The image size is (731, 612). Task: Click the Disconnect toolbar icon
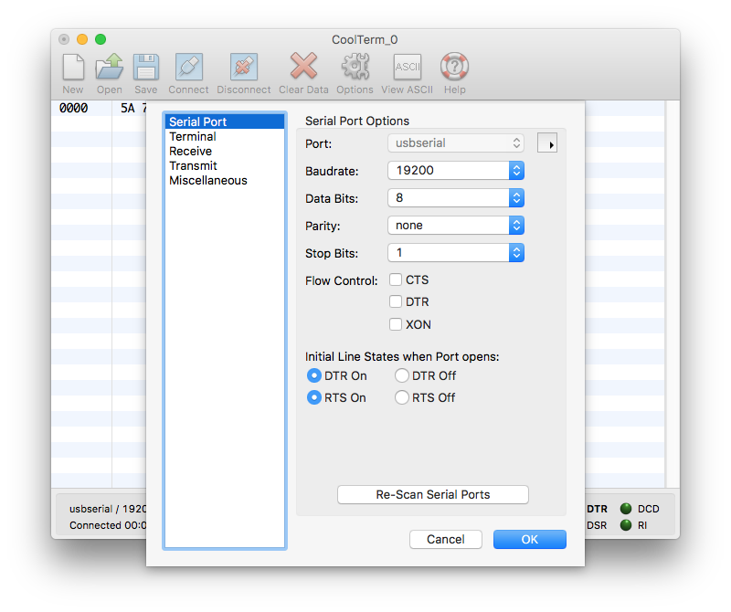coord(244,67)
